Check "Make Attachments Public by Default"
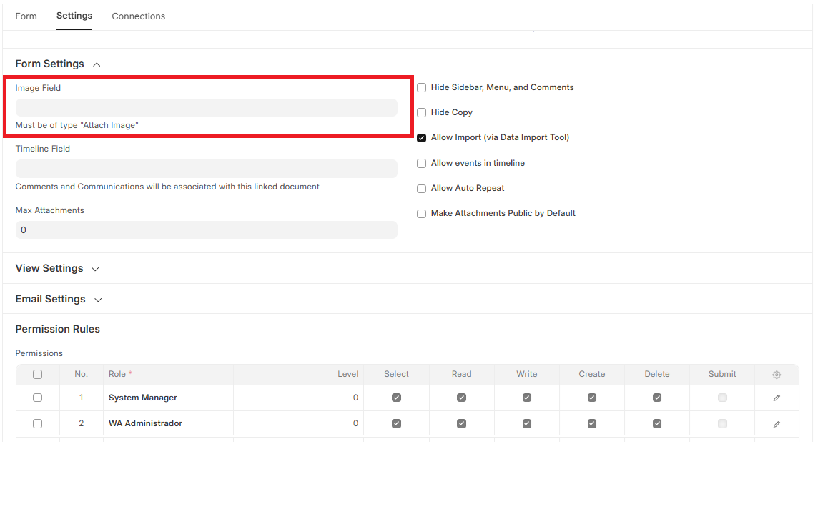Screen dimensions: 838x532 click(421, 213)
